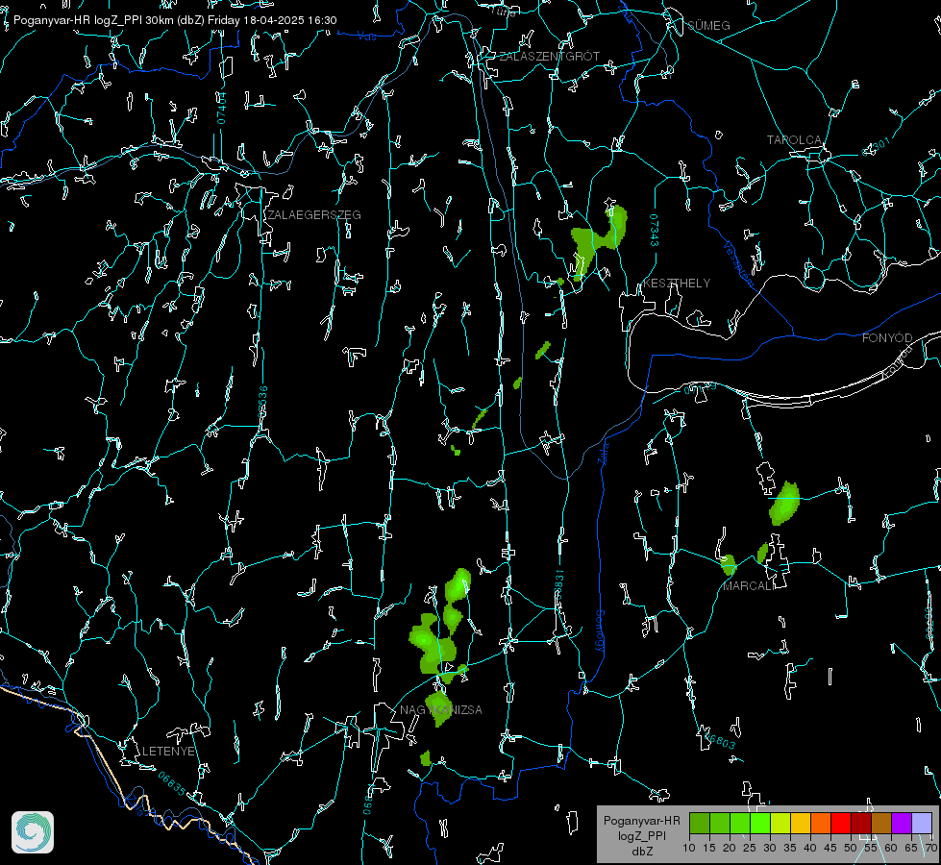Click the MARCALI city label
Viewport: 941px width, 865px height.
click(749, 586)
